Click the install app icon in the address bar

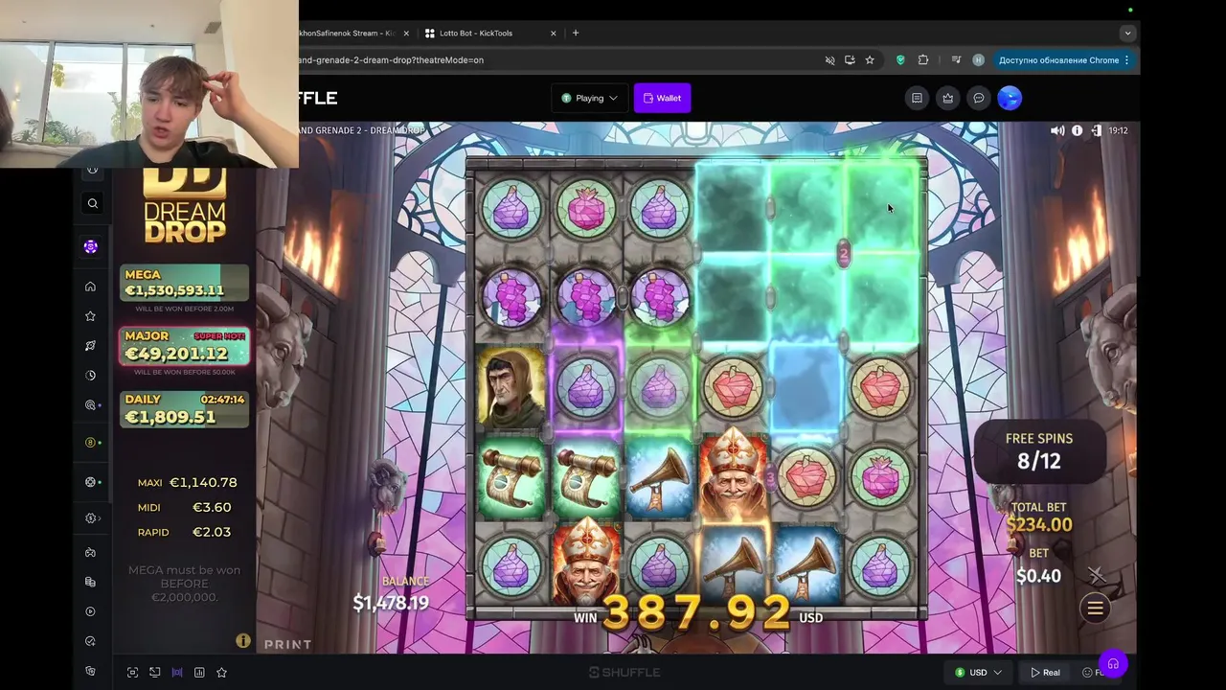tap(850, 59)
